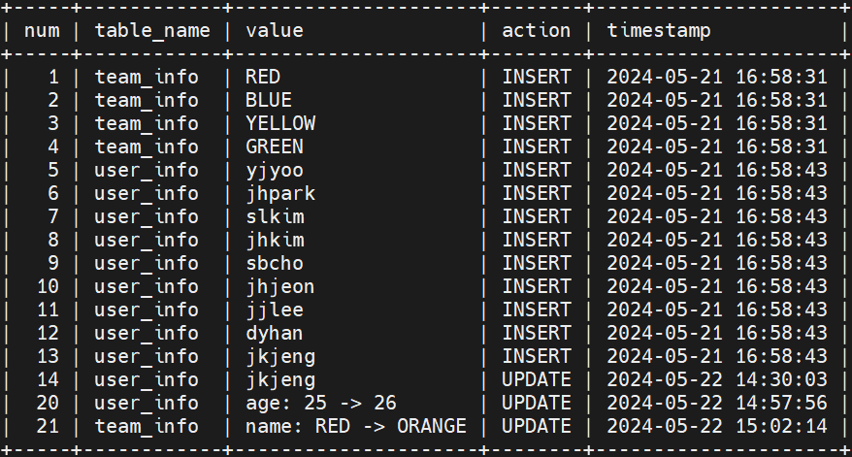Click the value 'age: 25 -> 26'
The image size is (852, 457).
(x=321, y=404)
